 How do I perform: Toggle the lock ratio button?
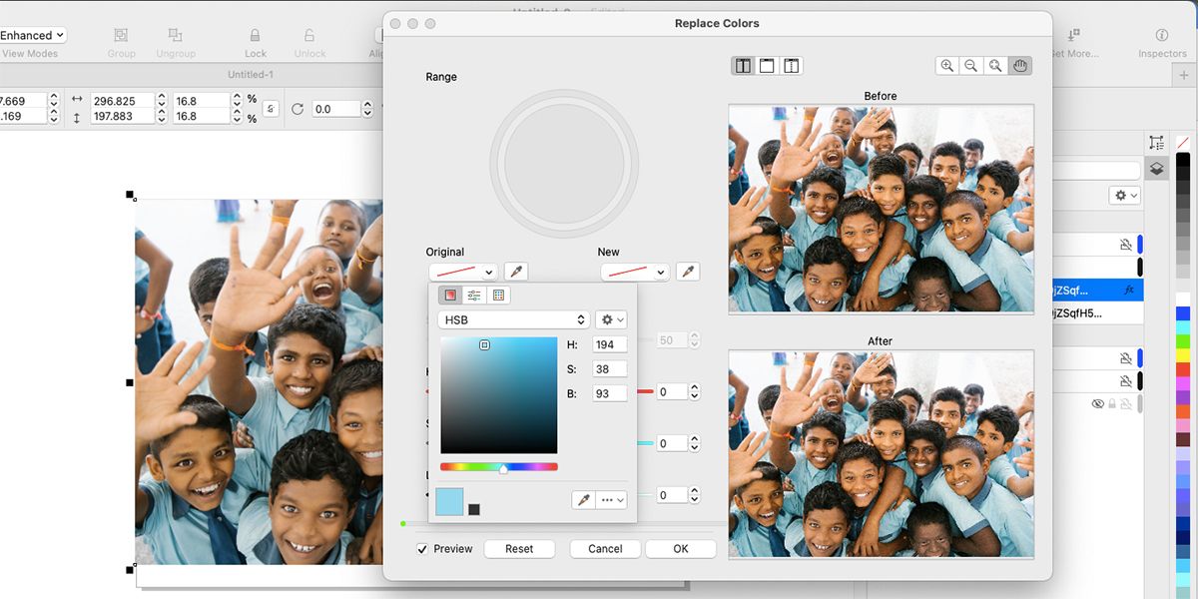tap(270, 109)
